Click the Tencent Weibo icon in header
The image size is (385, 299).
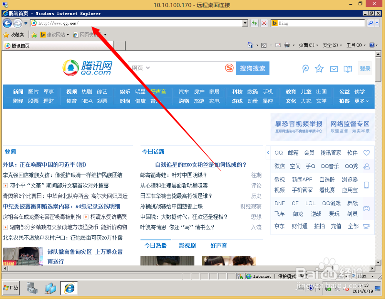[305, 69]
